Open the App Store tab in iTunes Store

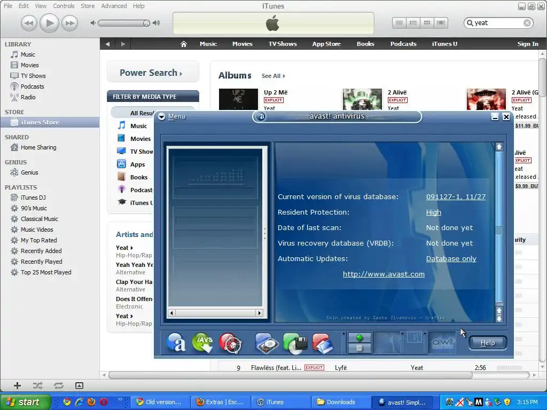pyautogui.click(x=326, y=44)
